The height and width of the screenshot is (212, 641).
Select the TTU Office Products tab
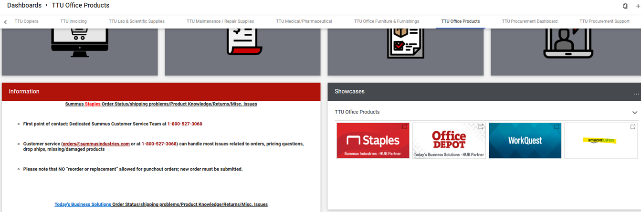(461, 21)
